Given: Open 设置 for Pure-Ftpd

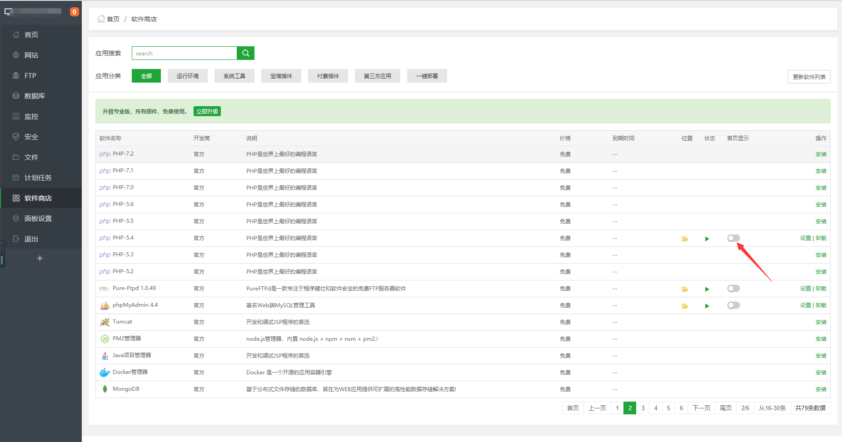Looking at the screenshot, I should tap(805, 289).
